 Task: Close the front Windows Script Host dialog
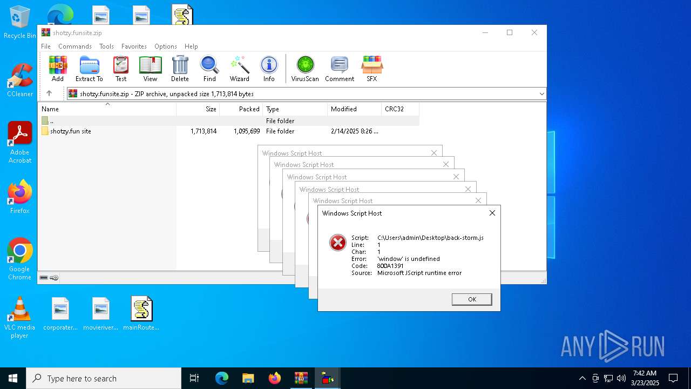pos(492,213)
